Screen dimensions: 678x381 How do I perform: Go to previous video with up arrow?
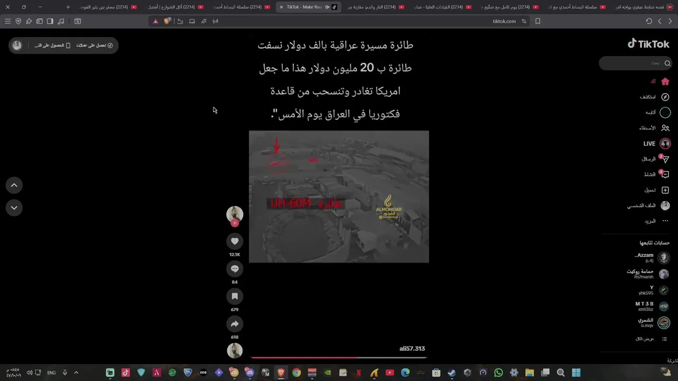(x=14, y=185)
